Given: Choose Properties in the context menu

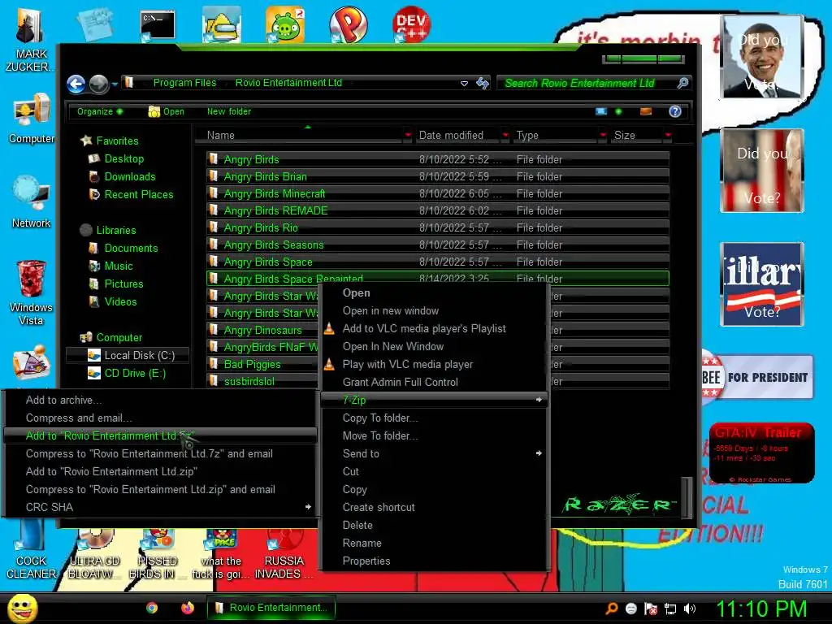Looking at the screenshot, I should click(x=434, y=561).
